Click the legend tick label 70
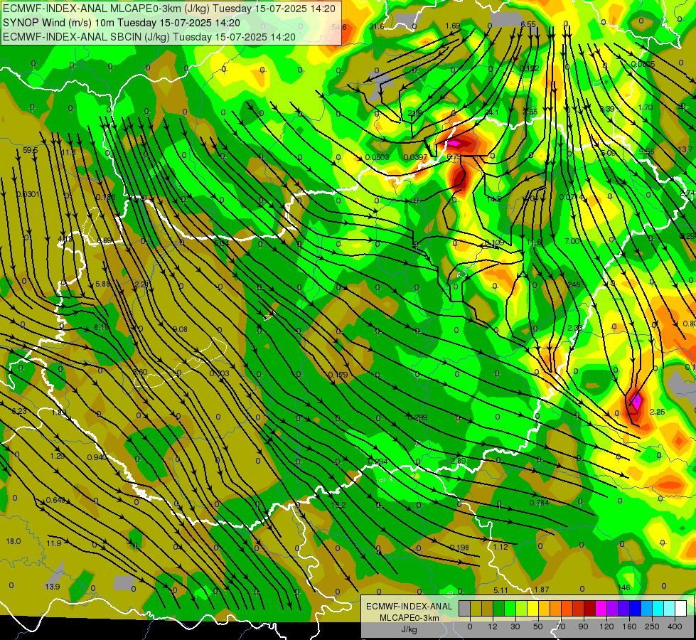Image resolution: width=696 pixels, height=640 pixels. [x=561, y=626]
